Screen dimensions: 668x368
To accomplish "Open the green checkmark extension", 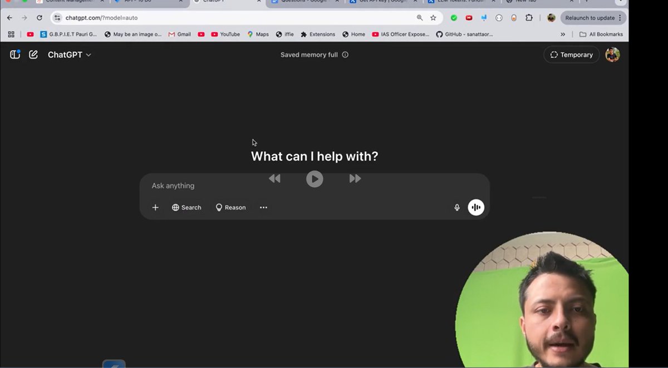I will click(454, 18).
